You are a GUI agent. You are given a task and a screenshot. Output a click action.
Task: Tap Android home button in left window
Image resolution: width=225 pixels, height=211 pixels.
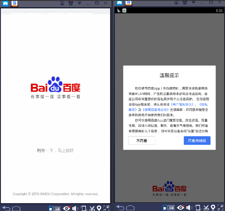tap(16, 208)
